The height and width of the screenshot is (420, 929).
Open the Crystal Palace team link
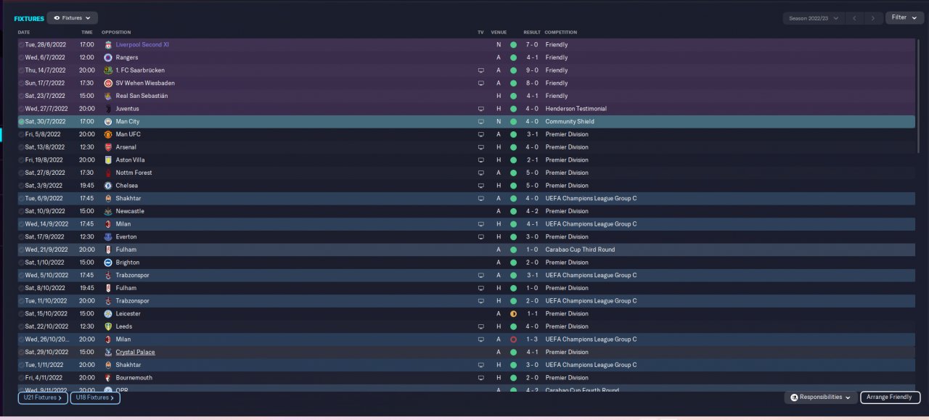coord(135,353)
